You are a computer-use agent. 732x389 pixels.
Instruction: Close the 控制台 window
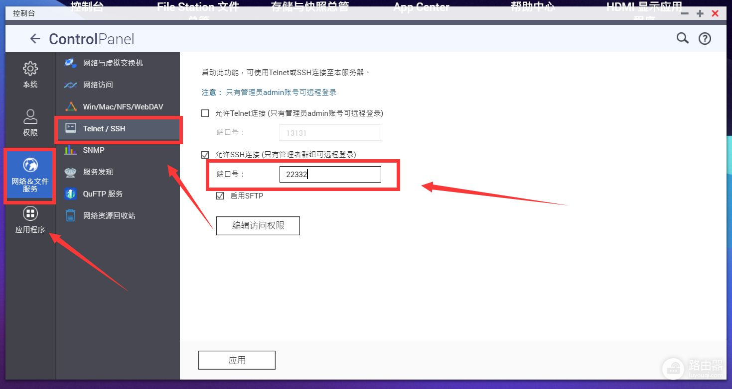pos(715,14)
